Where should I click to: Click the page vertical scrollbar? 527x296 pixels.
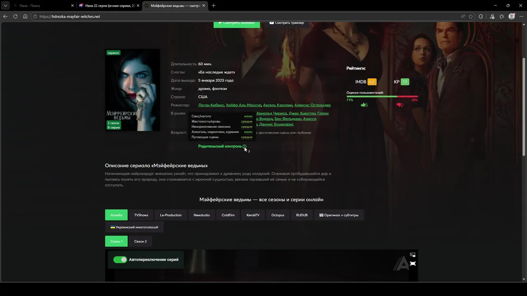point(524,107)
